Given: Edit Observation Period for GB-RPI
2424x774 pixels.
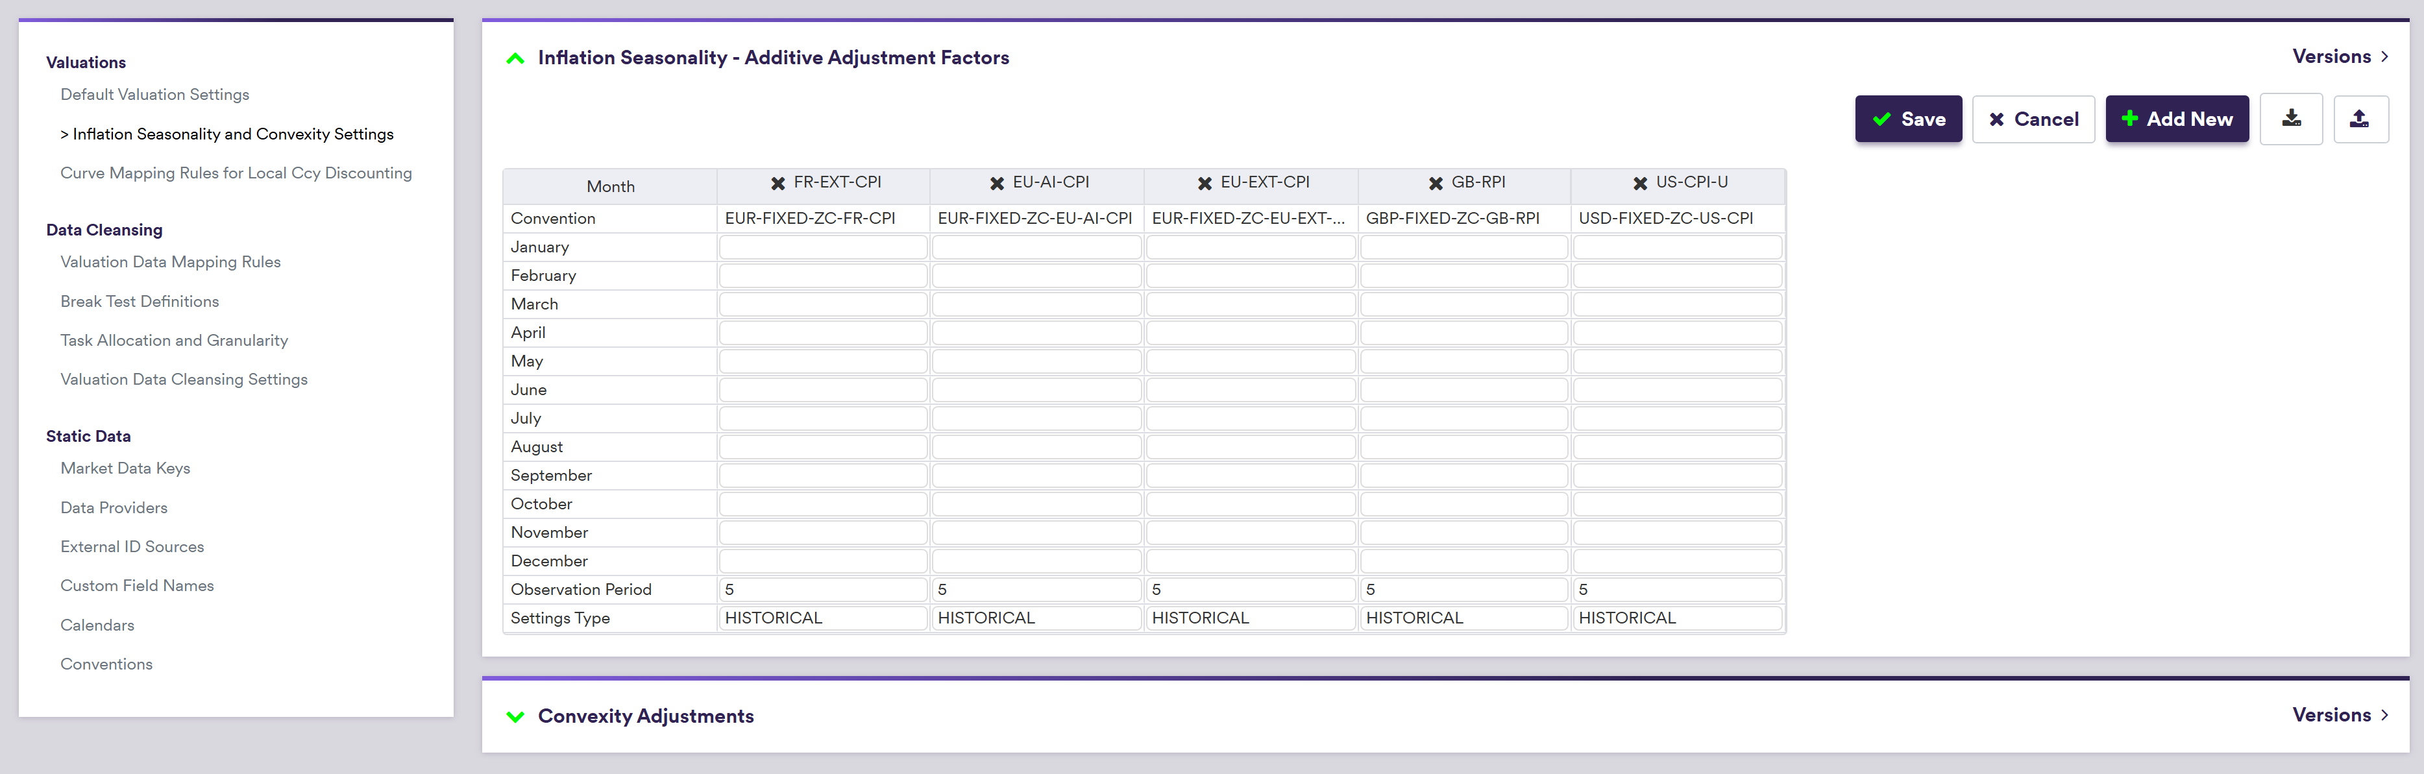Looking at the screenshot, I should point(1463,590).
